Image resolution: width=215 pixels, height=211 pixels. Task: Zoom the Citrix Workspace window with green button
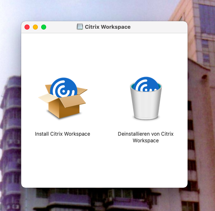pos(44,27)
